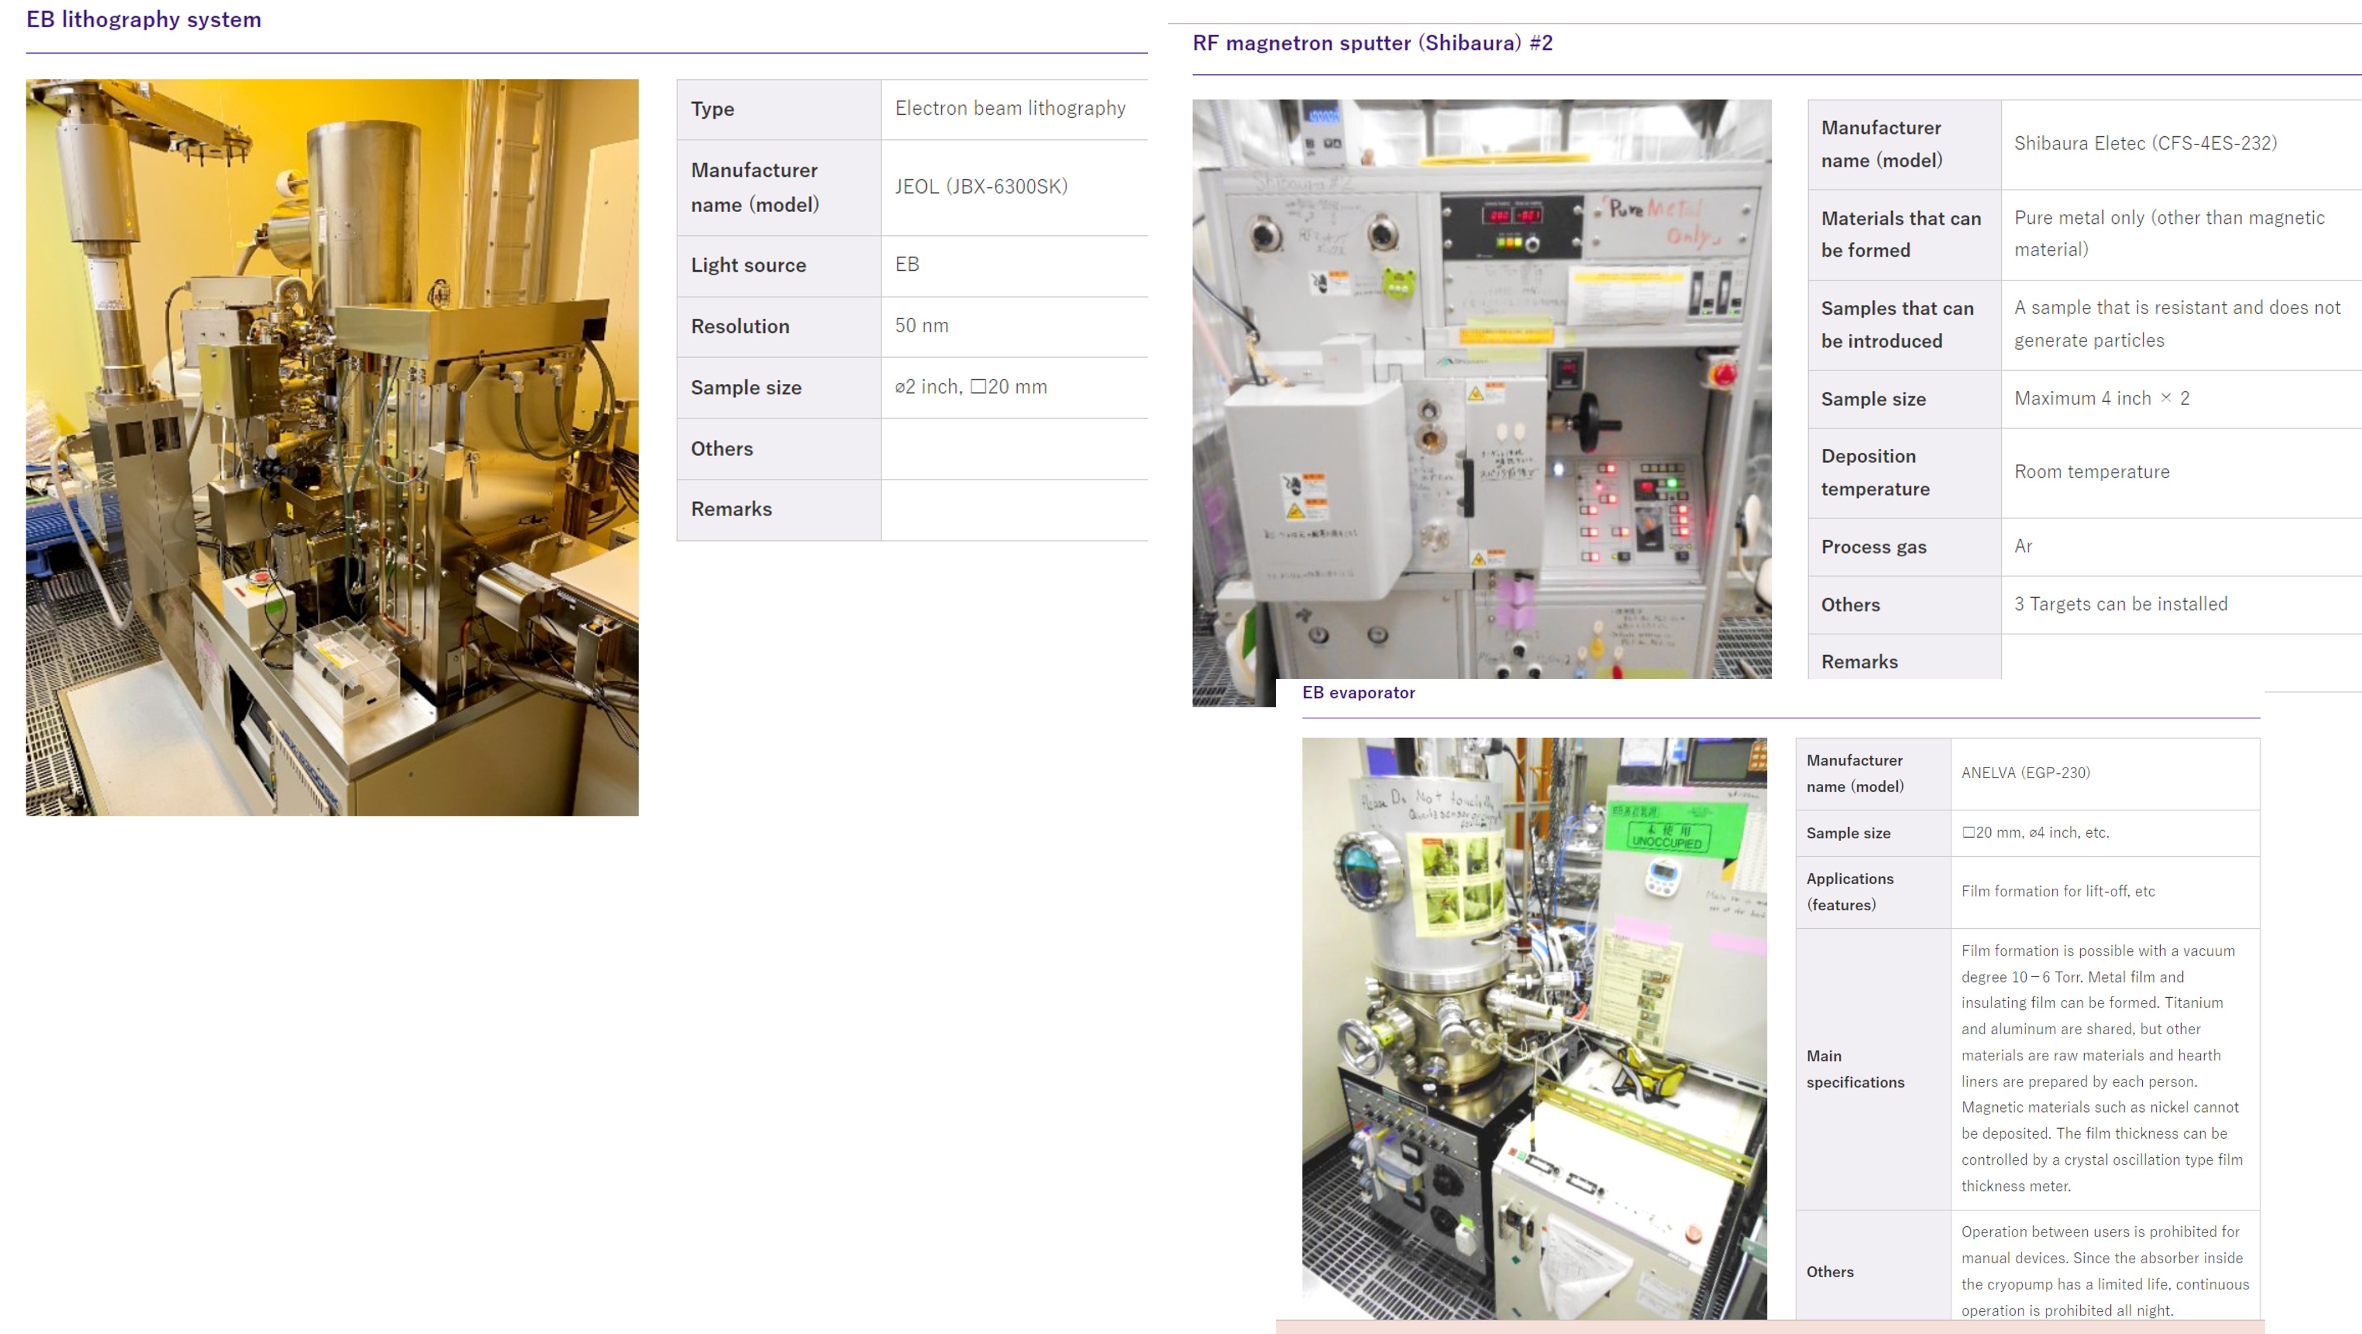The image size is (2362, 1334).
Task: Select the 'Film formation is possible with a vacuum' paragraph
Action: pyautogui.click(x=2102, y=1068)
